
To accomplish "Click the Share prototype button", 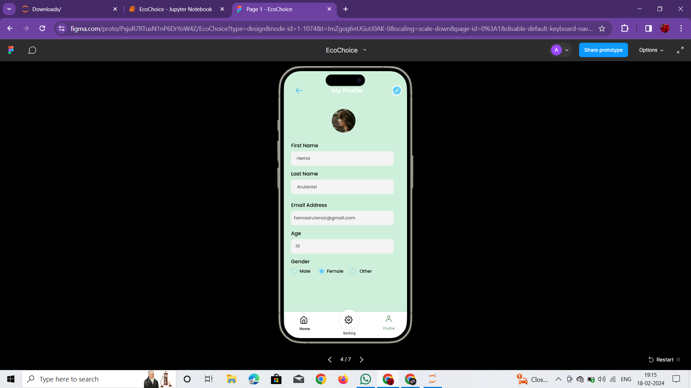I will click(x=603, y=50).
